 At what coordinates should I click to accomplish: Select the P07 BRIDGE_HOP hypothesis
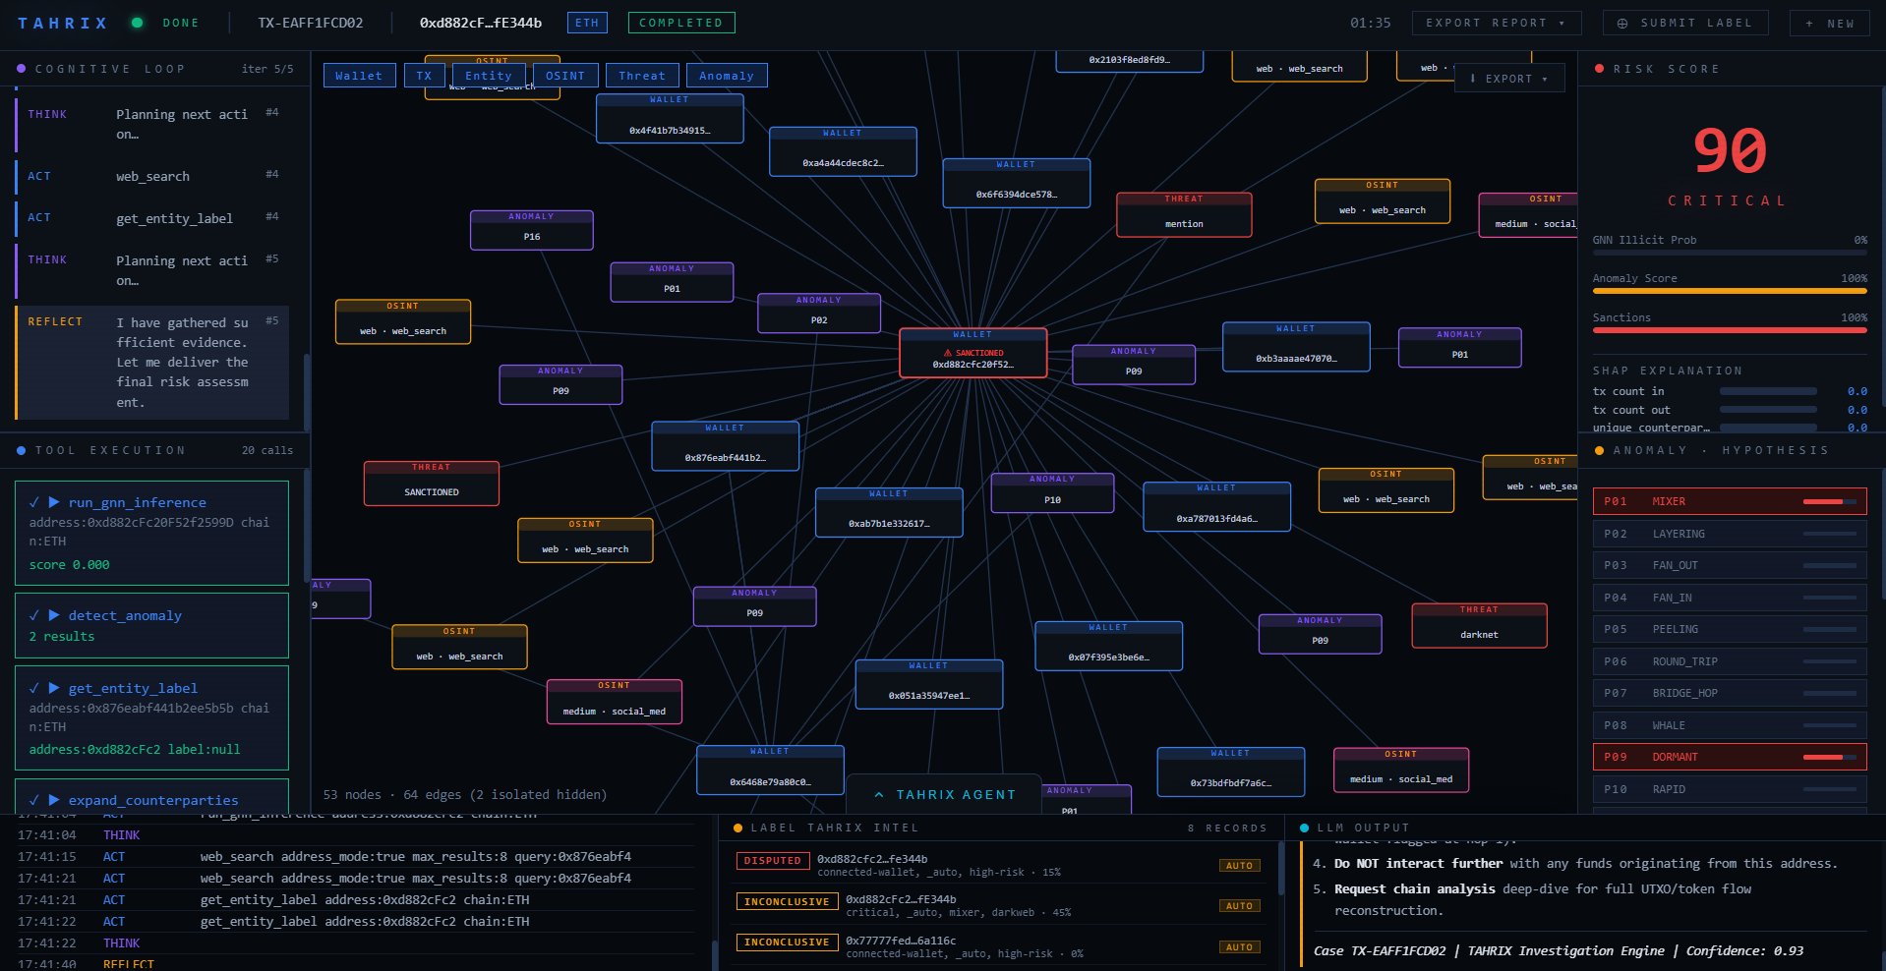click(1730, 693)
